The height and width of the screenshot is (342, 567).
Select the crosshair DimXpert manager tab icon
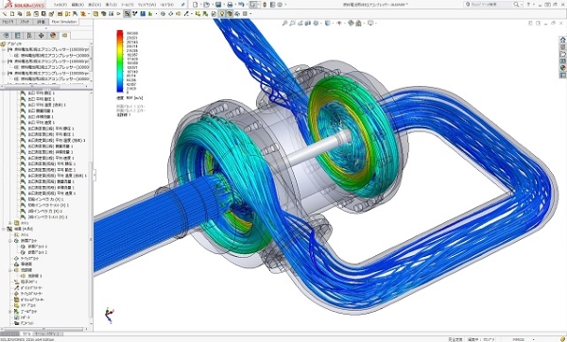pos(42,35)
